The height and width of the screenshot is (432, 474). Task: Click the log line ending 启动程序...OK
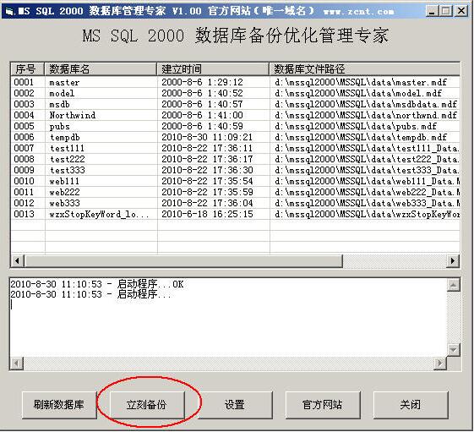click(x=96, y=284)
